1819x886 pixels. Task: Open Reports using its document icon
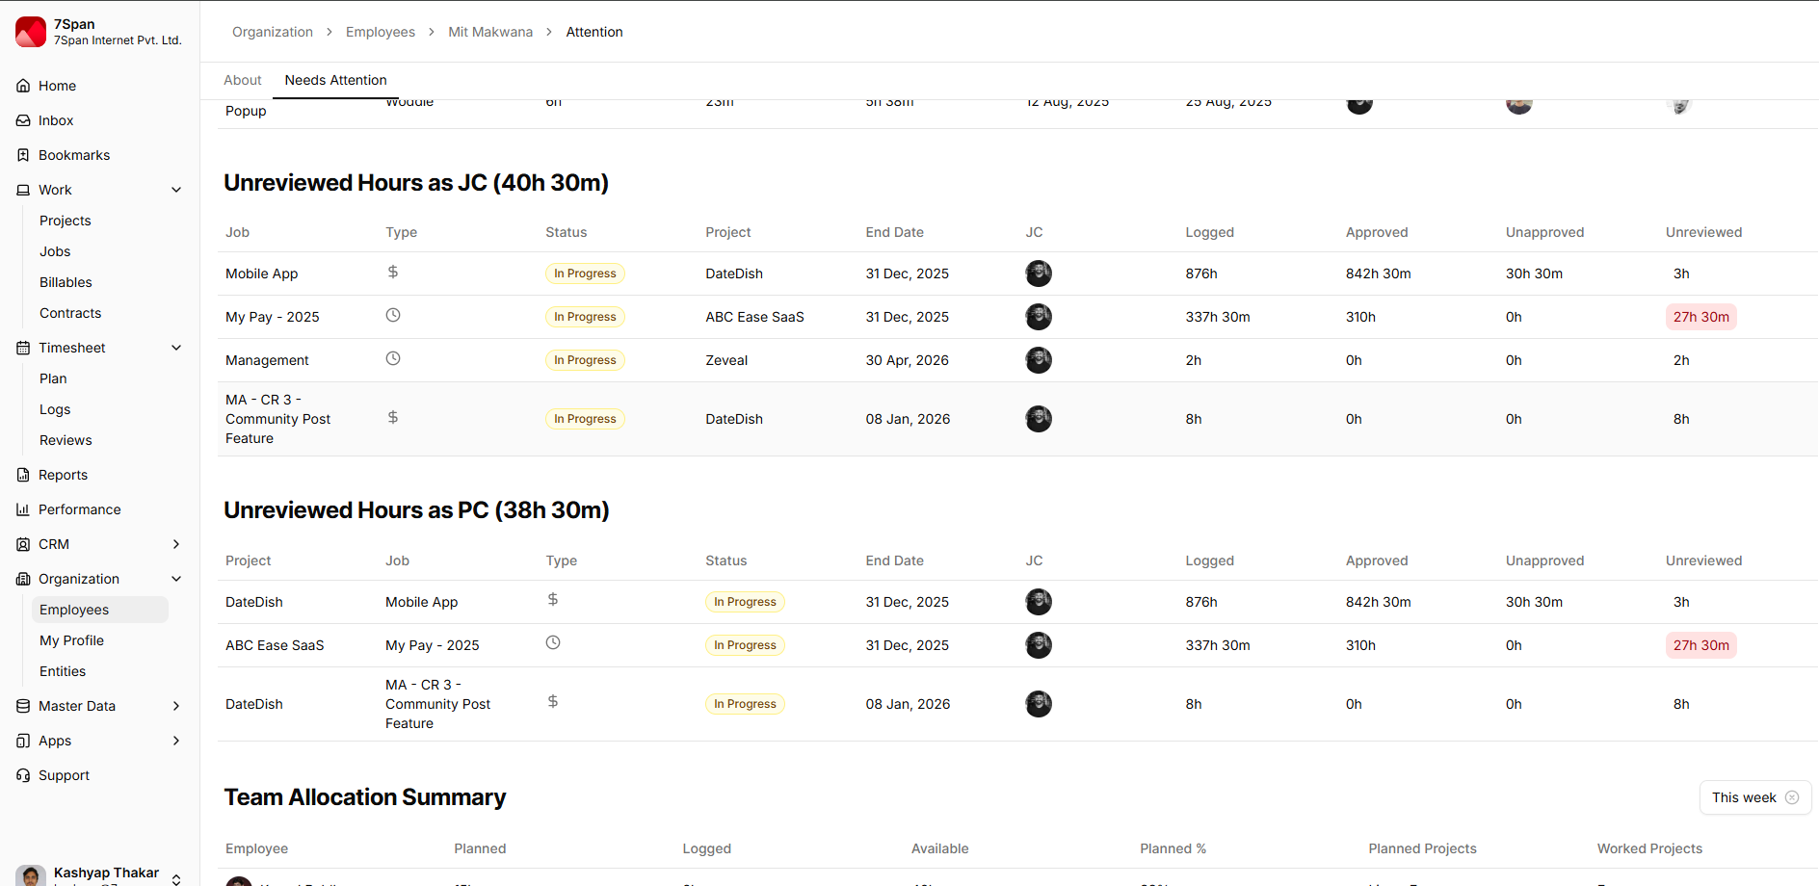click(x=23, y=475)
